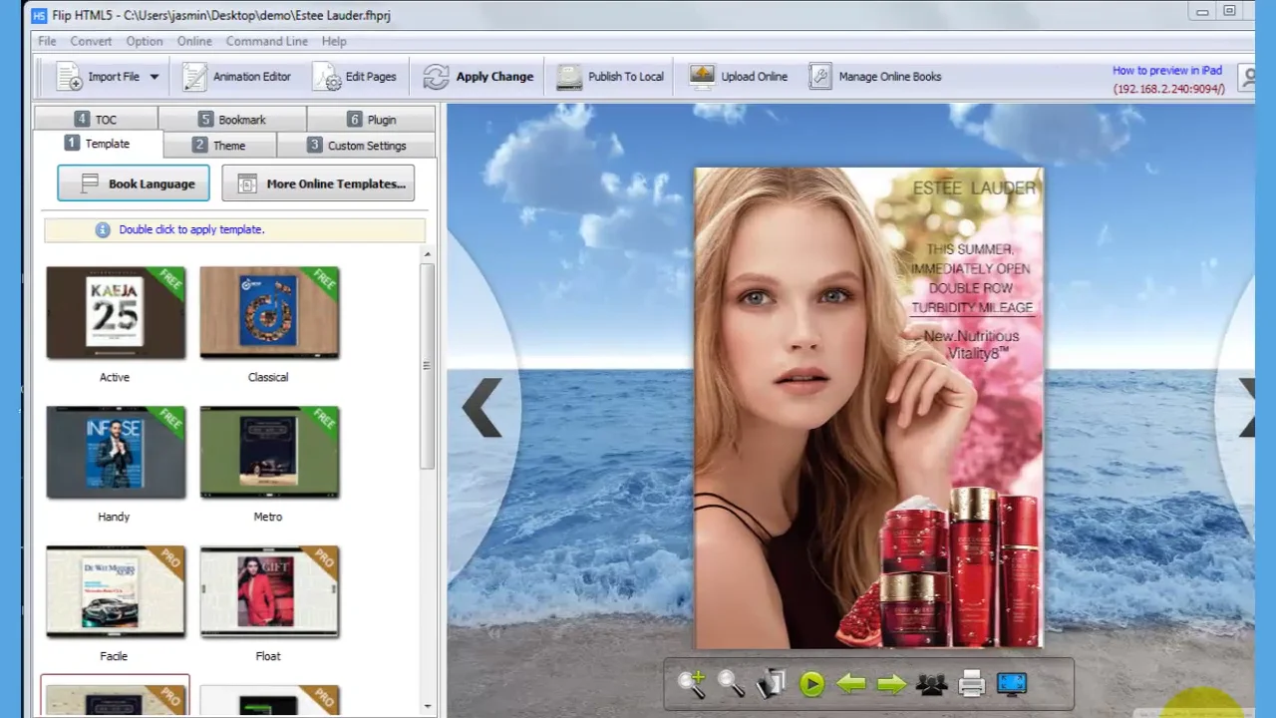Switch to the Bookmark tab
The image size is (1276, 718).
(232, 119)
